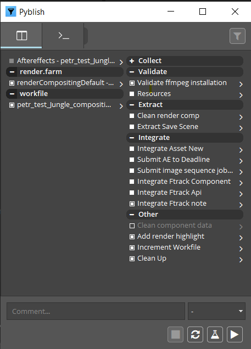Viewport: 251px width, 349px height.
Task: Open the filter funnel button
Action: click(237, 36)
